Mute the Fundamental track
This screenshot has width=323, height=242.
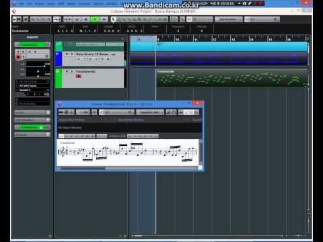coord(67,71)
